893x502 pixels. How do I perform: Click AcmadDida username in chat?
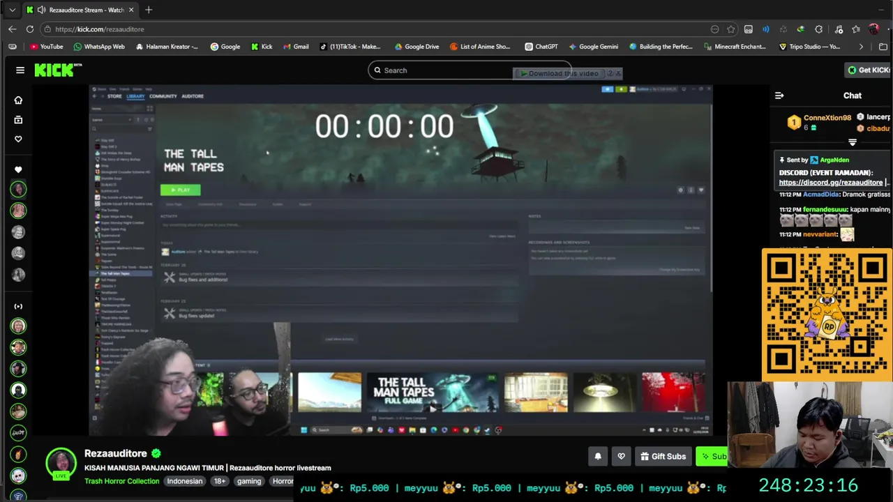pos(820,195)
